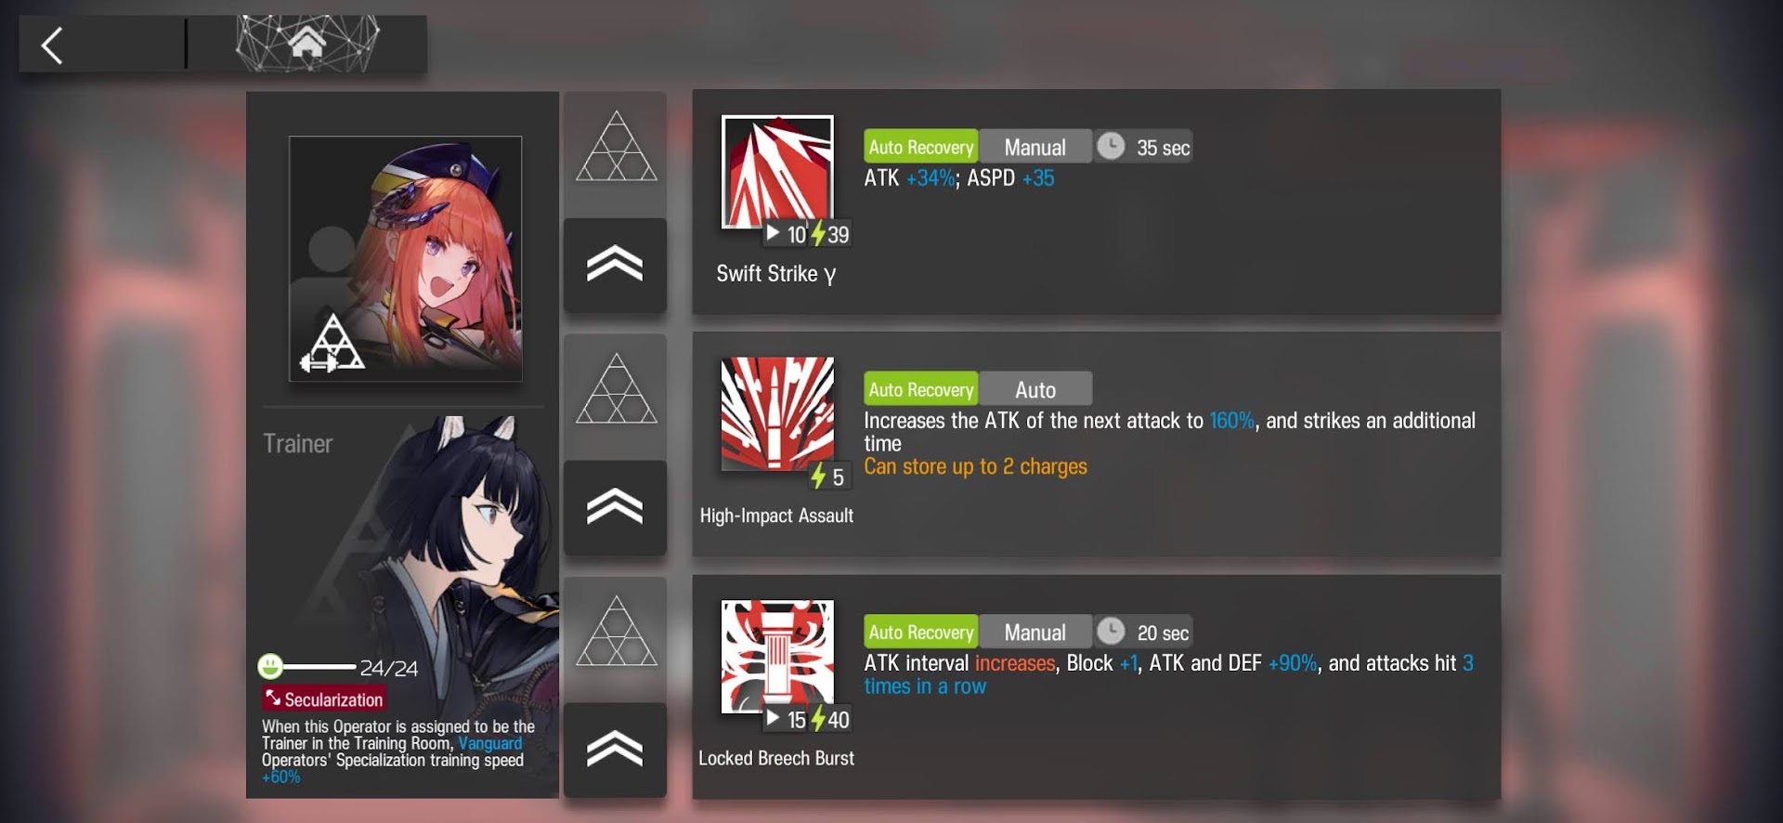This screenshot has height=823, width=1783.
Task: Open the home navigation icon
Action: pyautogui.click(x=307, y=43)
